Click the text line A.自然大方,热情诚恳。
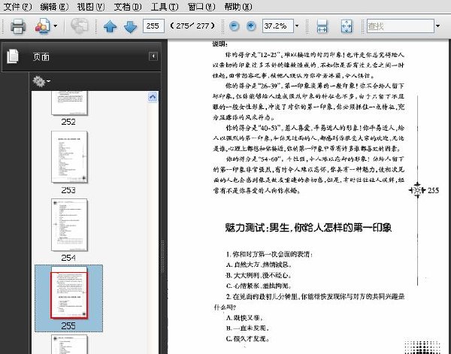This screenshot has height=354, width=451. click(259, 265)
